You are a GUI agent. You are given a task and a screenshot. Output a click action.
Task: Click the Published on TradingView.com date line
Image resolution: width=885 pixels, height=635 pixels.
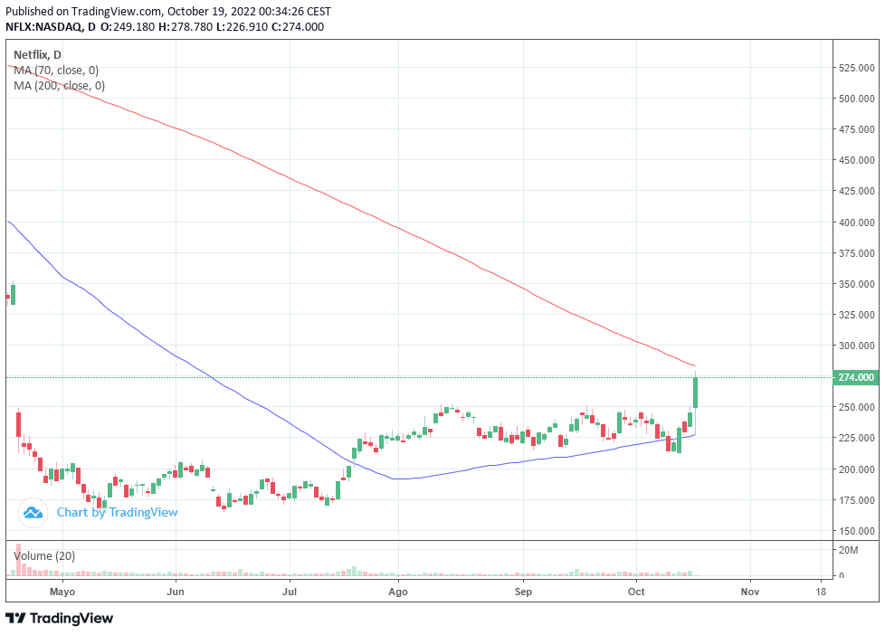[x=168, y=11]
